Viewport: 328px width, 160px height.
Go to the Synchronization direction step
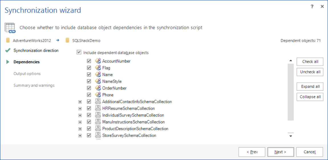click(x=36, y=51)
